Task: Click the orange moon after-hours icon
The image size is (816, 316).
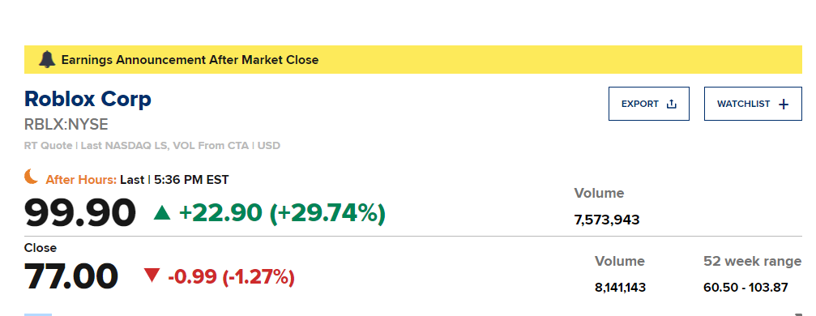Action: click(x=32, y=177)
